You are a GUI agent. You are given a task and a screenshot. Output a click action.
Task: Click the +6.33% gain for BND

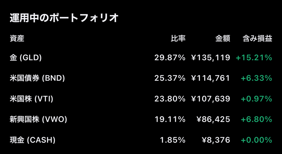click(x=257, y=78)
